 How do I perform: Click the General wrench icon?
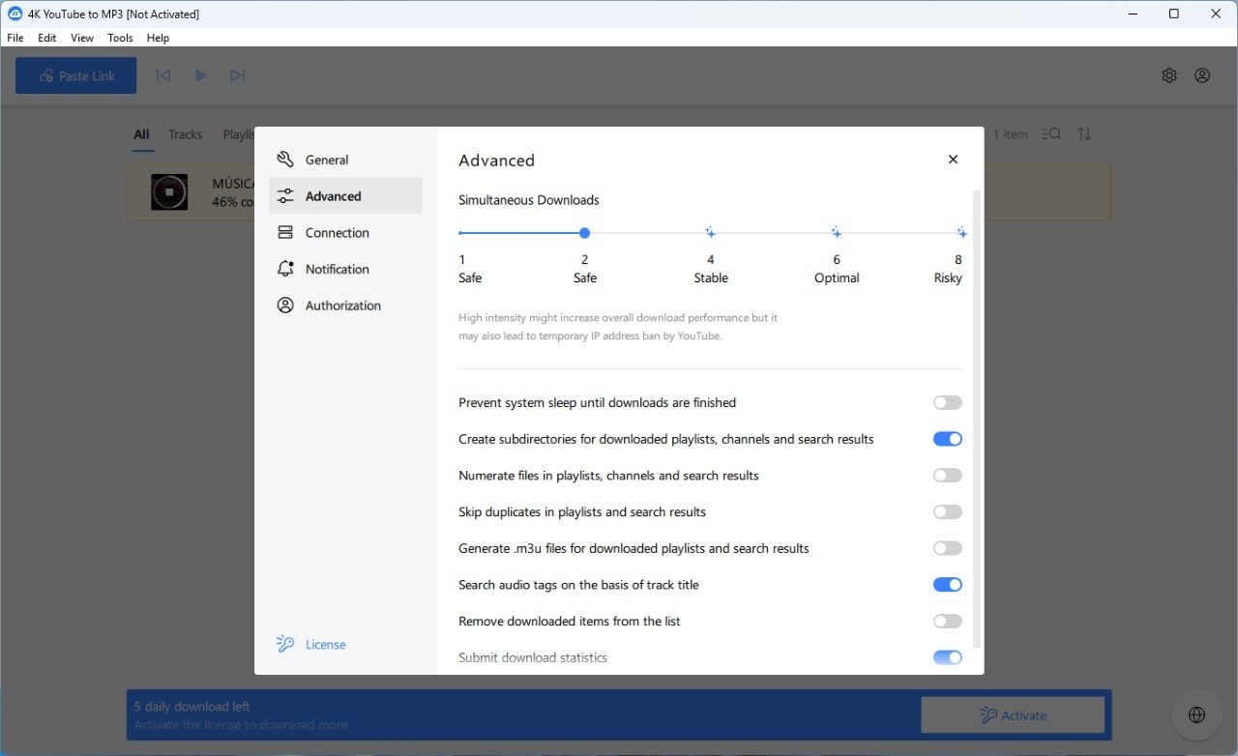[x=285, y=160]
